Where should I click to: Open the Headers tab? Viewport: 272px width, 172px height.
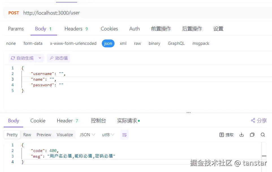[x=76, y=29]
